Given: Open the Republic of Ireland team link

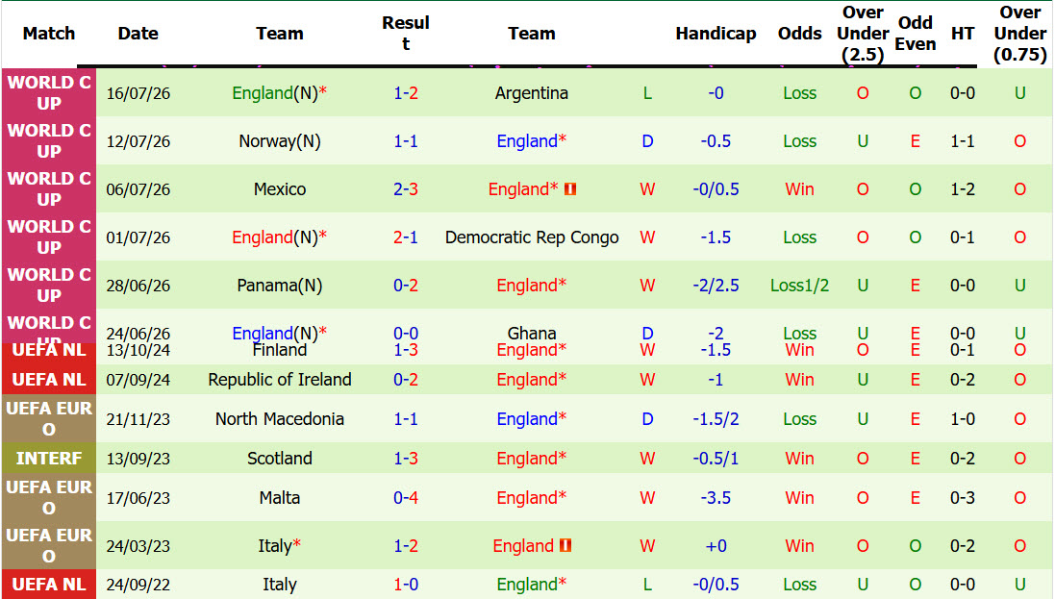Looking at the screenshot, I should click(280, 380).
